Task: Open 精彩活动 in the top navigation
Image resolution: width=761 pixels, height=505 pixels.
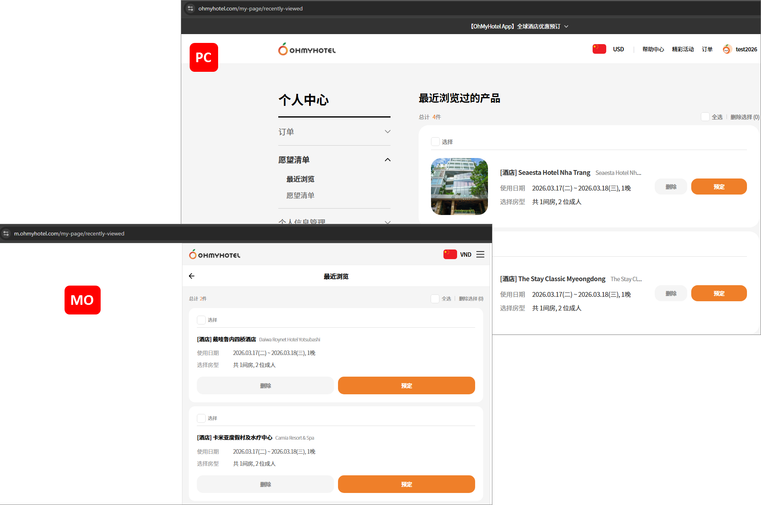Action: click(682, 49)
